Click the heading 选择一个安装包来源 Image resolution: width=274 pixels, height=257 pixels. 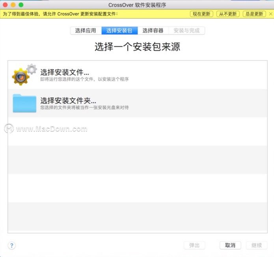[137, 47]
